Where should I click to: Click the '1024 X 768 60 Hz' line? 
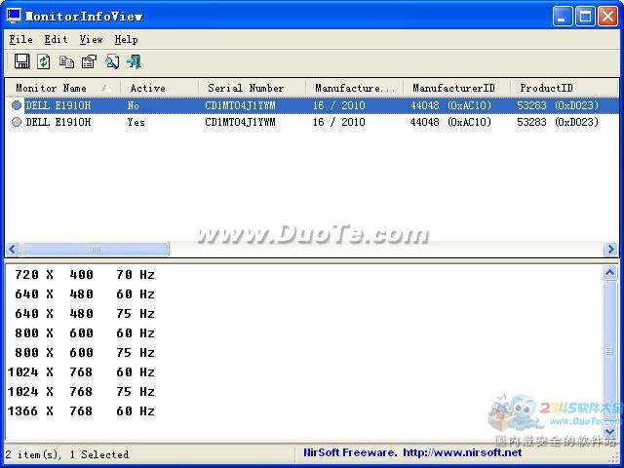click(81, 372)
